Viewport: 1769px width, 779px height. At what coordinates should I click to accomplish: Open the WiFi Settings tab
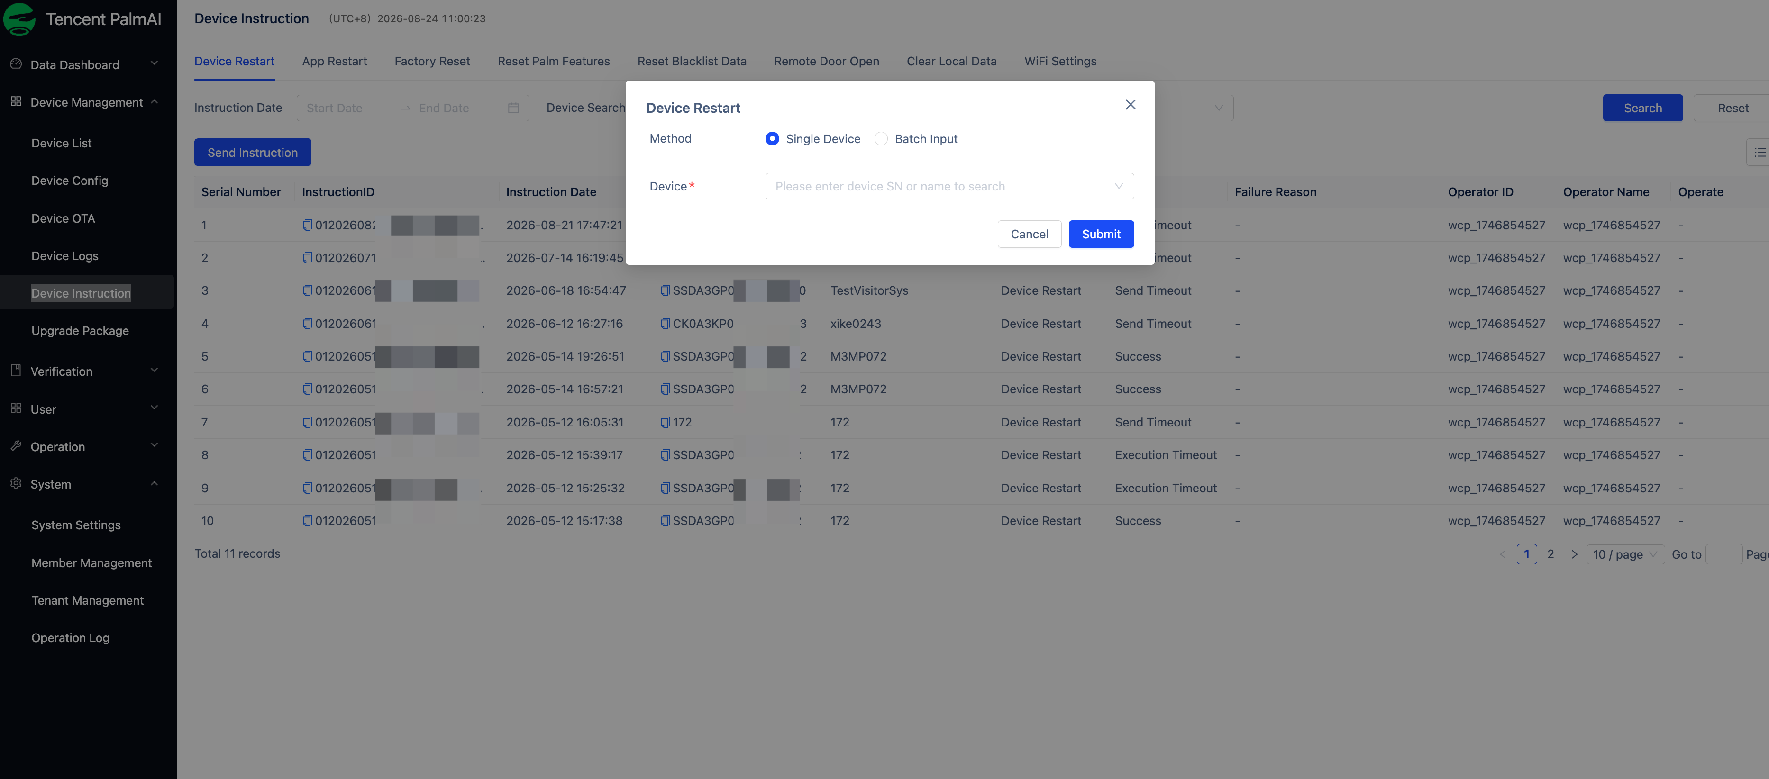tap(1059, 61)
